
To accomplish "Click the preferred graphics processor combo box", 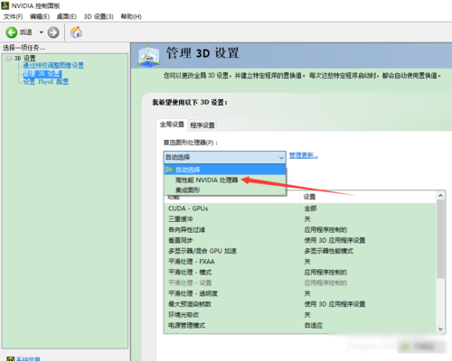I will [224, 157].
